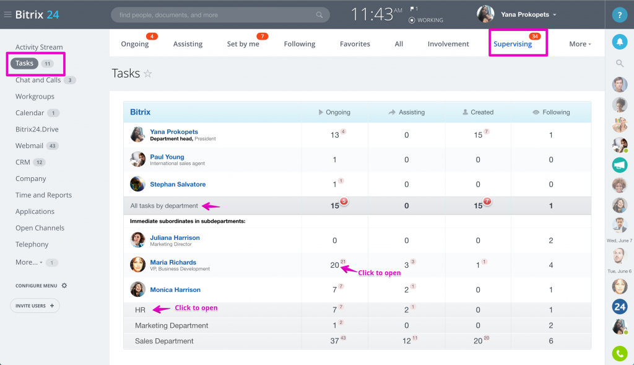Open the Favorites tab
Viewport: 634px width, 365px height.
coord(355,44)
